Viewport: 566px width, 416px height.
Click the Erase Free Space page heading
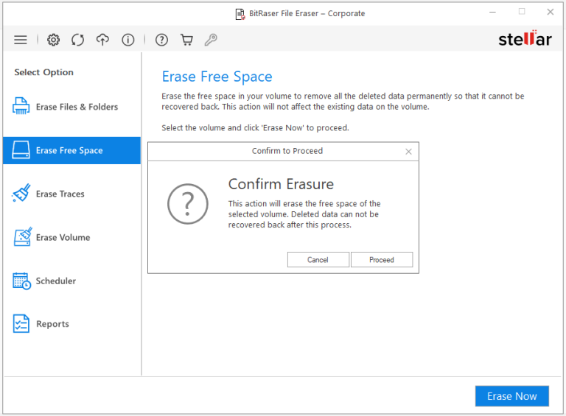click(x=217, y=77)
